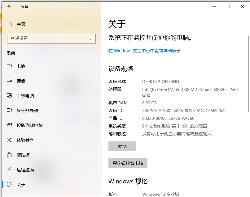
Task: Click the tablet icon for 平板电脑
Action: pos(9,95)
